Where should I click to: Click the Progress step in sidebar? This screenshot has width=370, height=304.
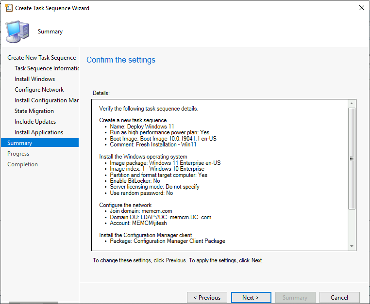point(18,154)
